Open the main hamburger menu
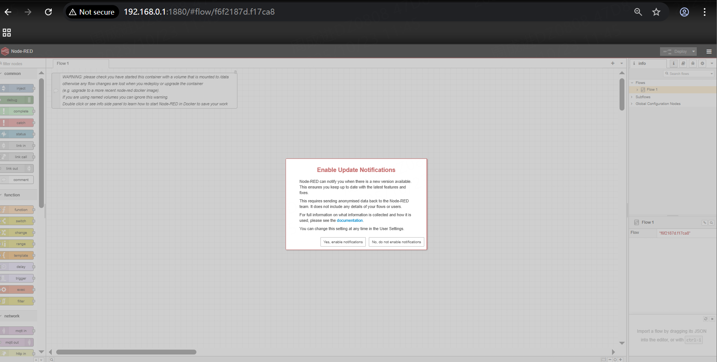This screenshot has height=362, width=717. [x=709, y=51]
